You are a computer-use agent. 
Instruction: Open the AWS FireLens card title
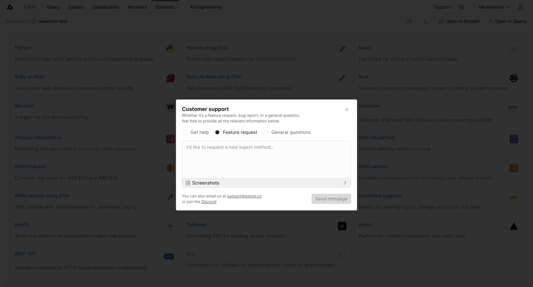tap(30, 166)
